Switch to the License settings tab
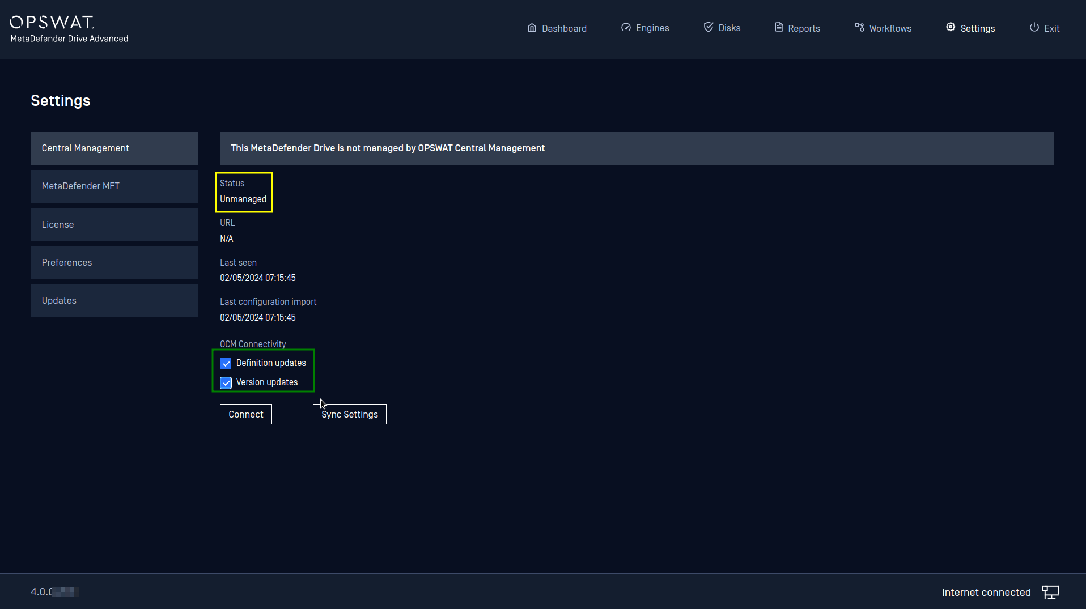The width and height of the screenshot is (1086, 609). tap(114, 224)
